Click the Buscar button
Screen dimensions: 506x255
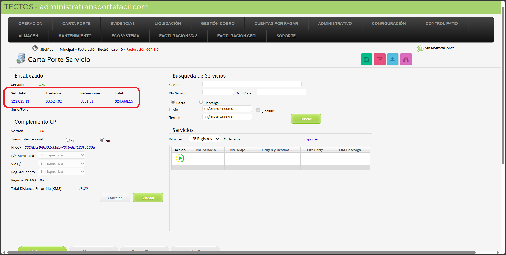click(x=306, y=119)
